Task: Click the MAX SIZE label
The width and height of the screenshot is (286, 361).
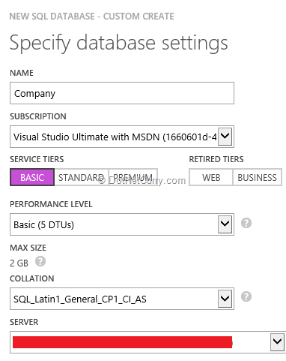Action: (x=28, y=248)
